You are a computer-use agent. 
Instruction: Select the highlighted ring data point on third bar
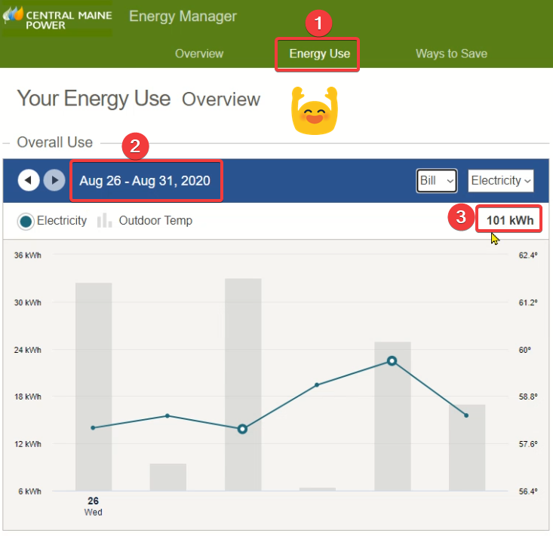243,429
